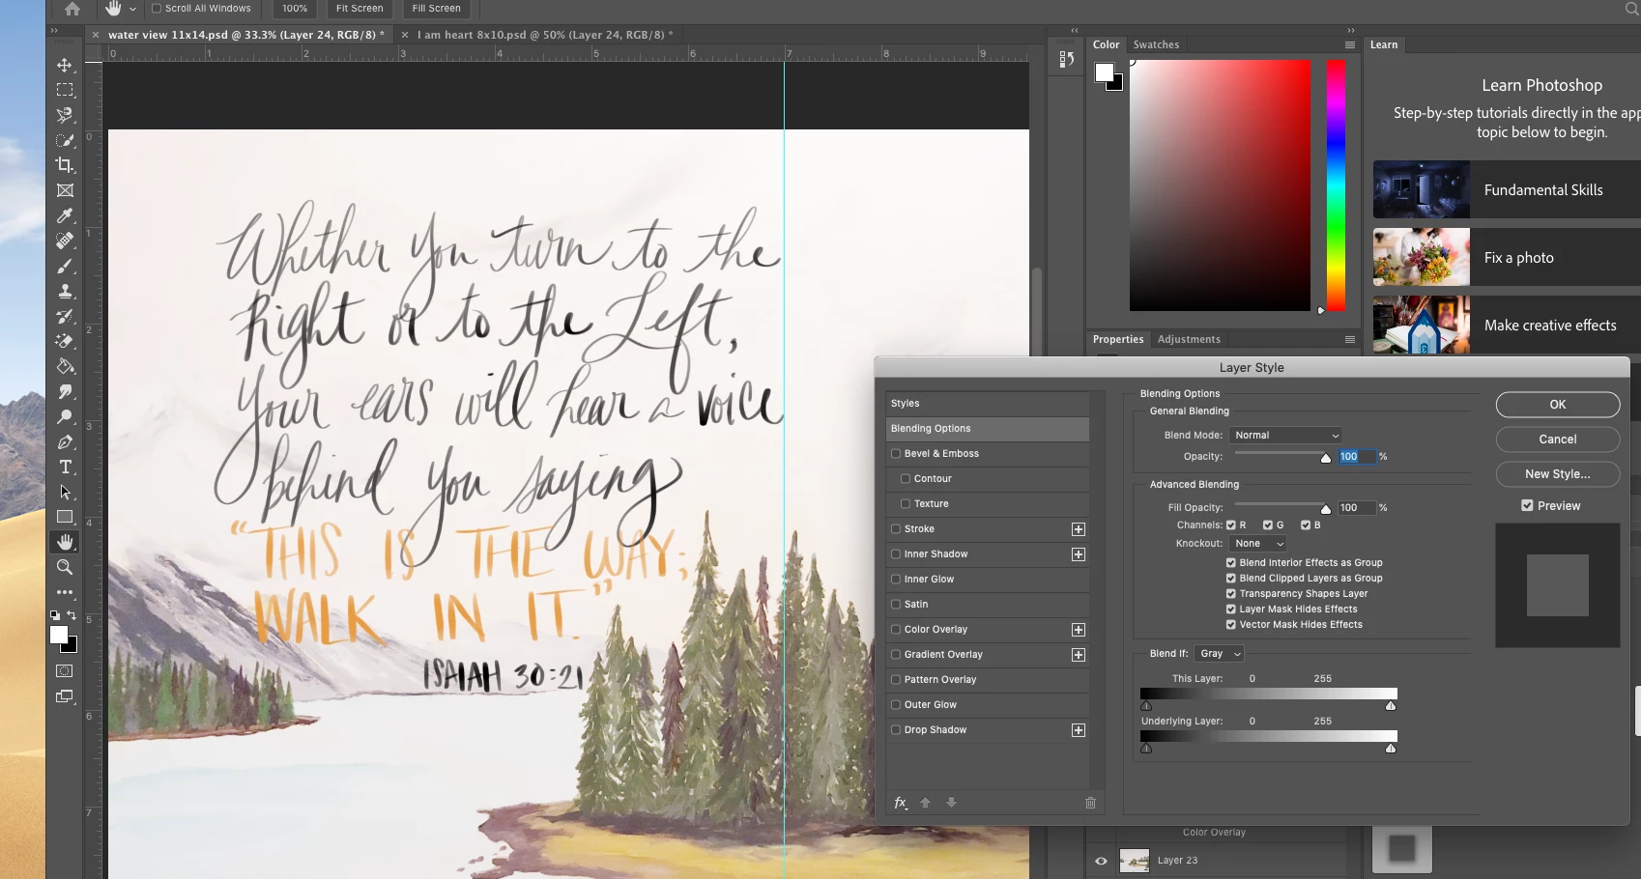Hide Layer 23 with eye icon
Screen dimensions: 1641x879
coord(1101,861)
